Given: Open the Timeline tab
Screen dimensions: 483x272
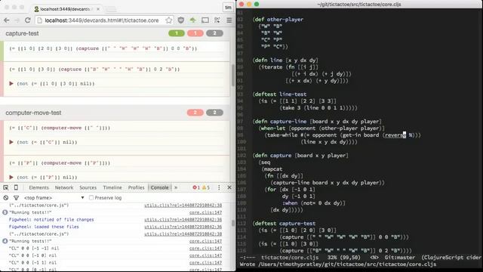Looking at the screenshot, I should click(x=112, y=187).
